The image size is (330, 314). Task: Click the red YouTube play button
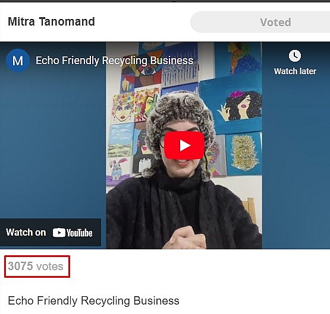click(184, 145)
